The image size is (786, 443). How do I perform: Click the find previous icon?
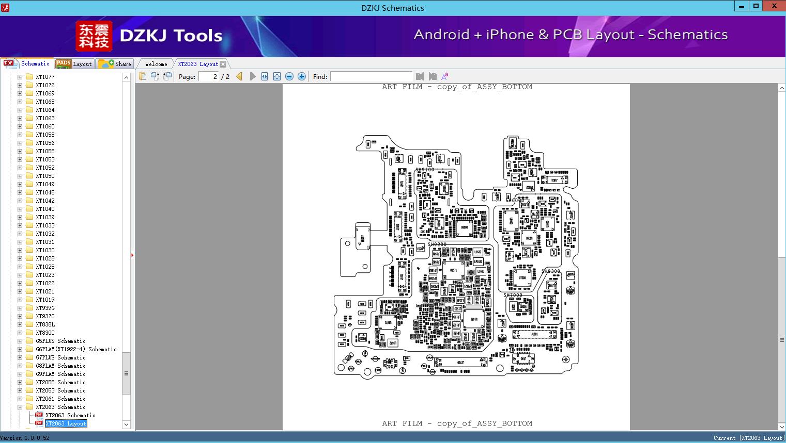(420, 76)
